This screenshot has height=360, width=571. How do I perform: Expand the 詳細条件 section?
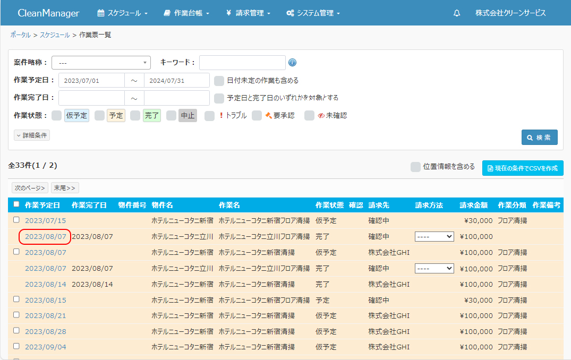tap(32, 135)
